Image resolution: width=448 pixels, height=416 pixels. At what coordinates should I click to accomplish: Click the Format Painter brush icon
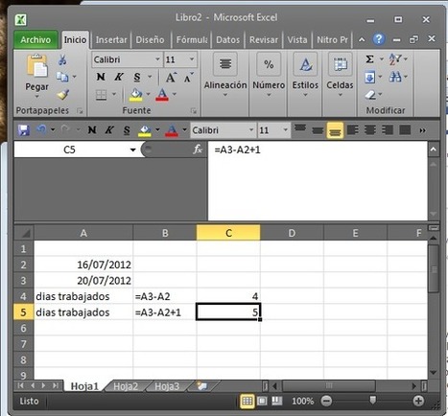[x=62, y=94]
